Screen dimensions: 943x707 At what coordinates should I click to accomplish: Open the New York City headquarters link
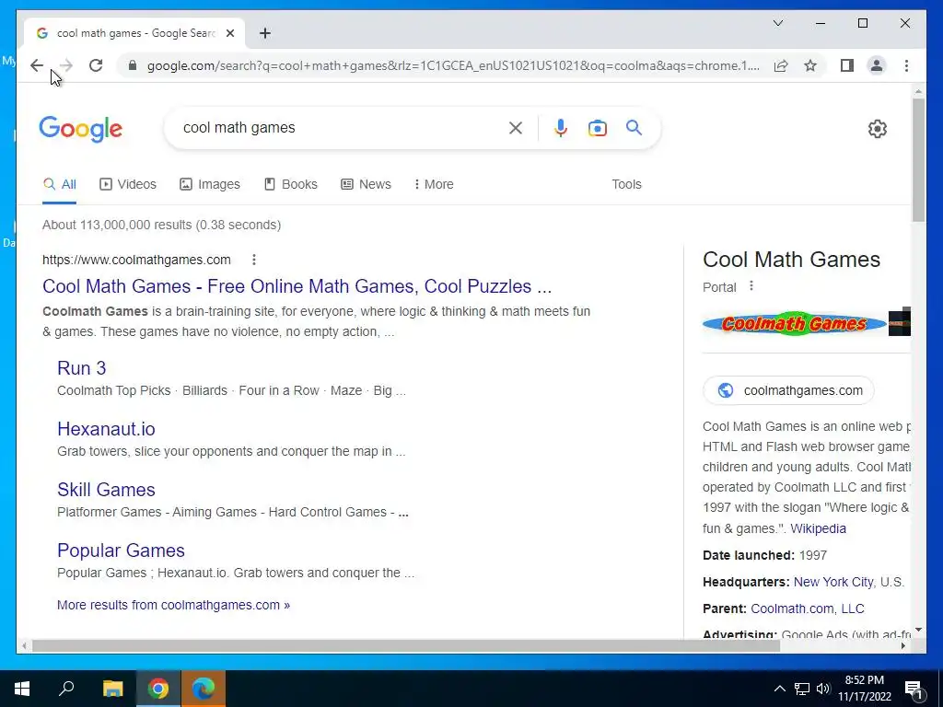(x=833, y=582)
